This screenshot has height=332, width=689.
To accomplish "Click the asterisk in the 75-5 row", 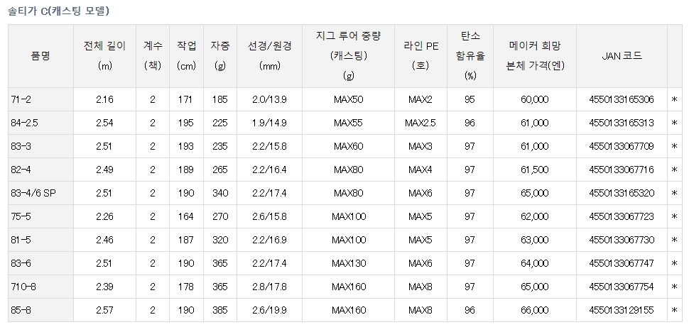I will (x=674, y=217).
